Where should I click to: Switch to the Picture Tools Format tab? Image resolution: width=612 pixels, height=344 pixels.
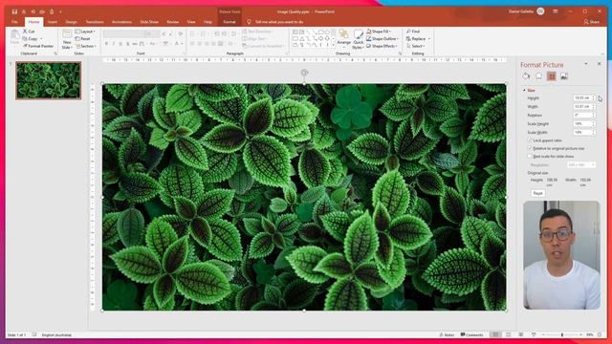(229, 22)
